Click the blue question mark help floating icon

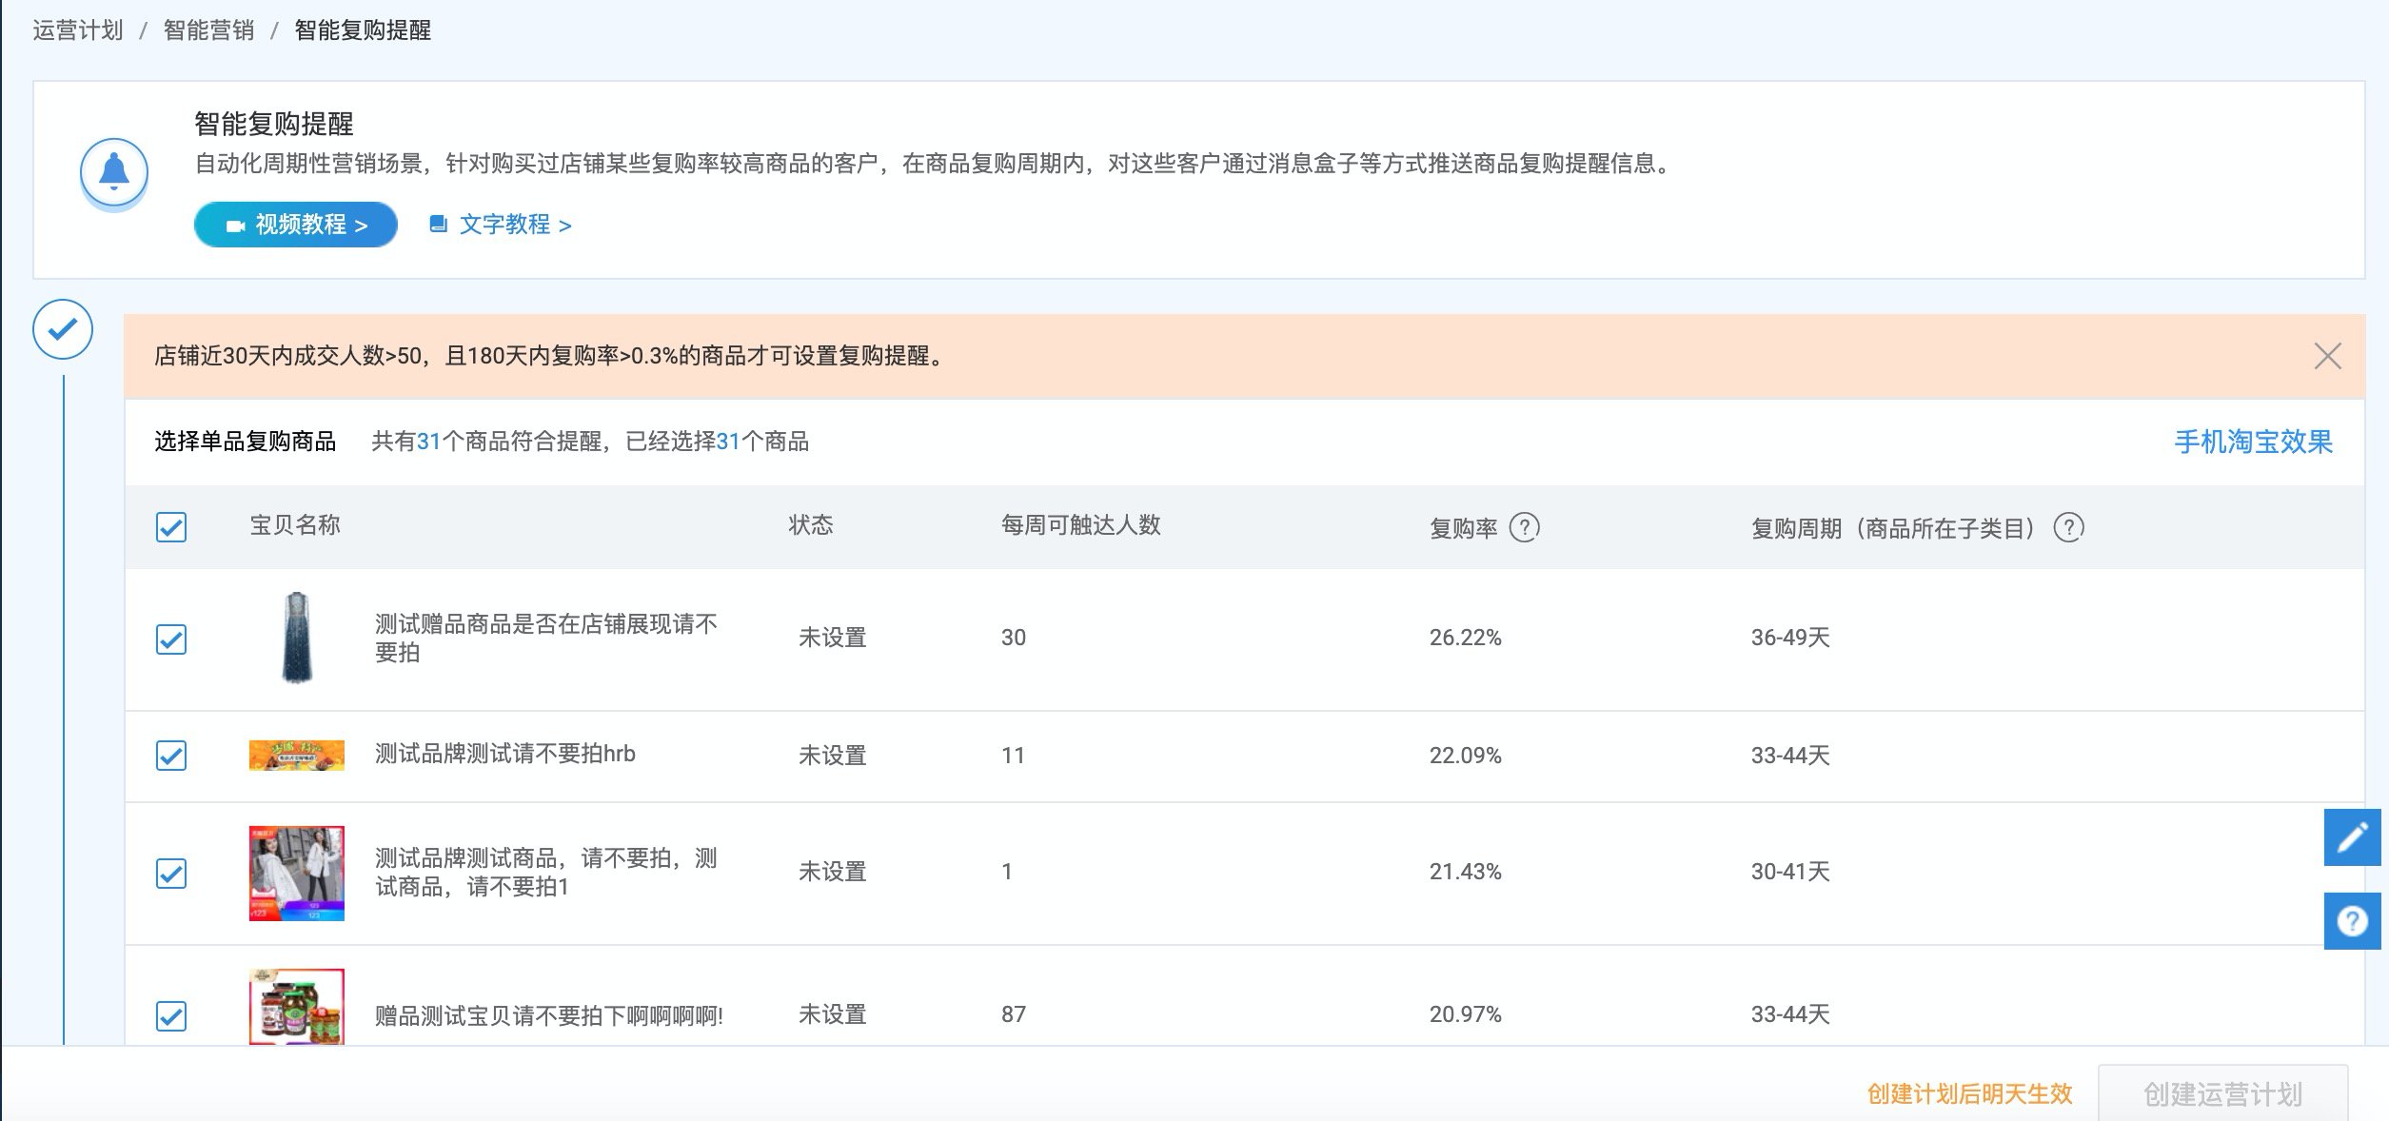point(2352,921)
